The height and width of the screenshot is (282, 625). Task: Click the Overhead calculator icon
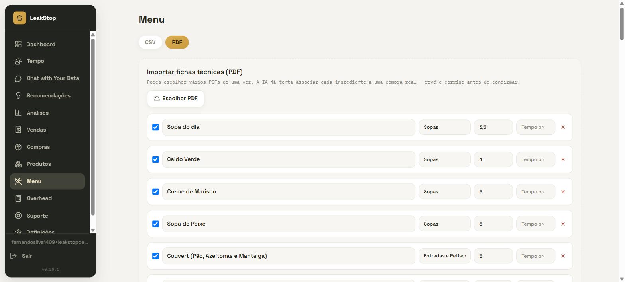point(18,198)
